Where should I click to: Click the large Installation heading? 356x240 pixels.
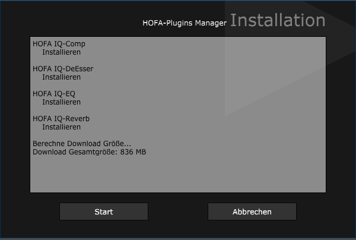pyautogui.click(x=278, y=20)
